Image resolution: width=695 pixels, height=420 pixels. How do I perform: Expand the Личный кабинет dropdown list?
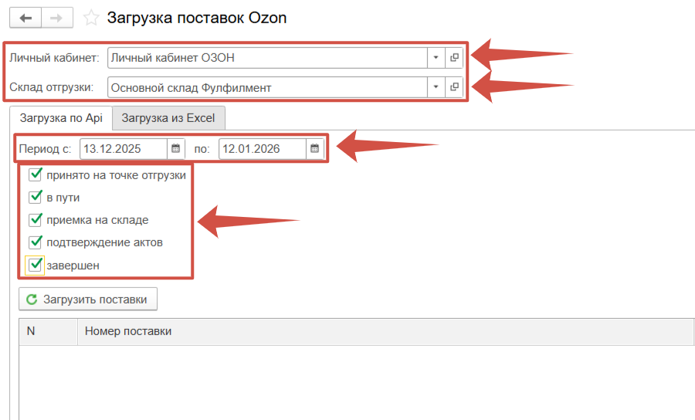coord(436,57)
